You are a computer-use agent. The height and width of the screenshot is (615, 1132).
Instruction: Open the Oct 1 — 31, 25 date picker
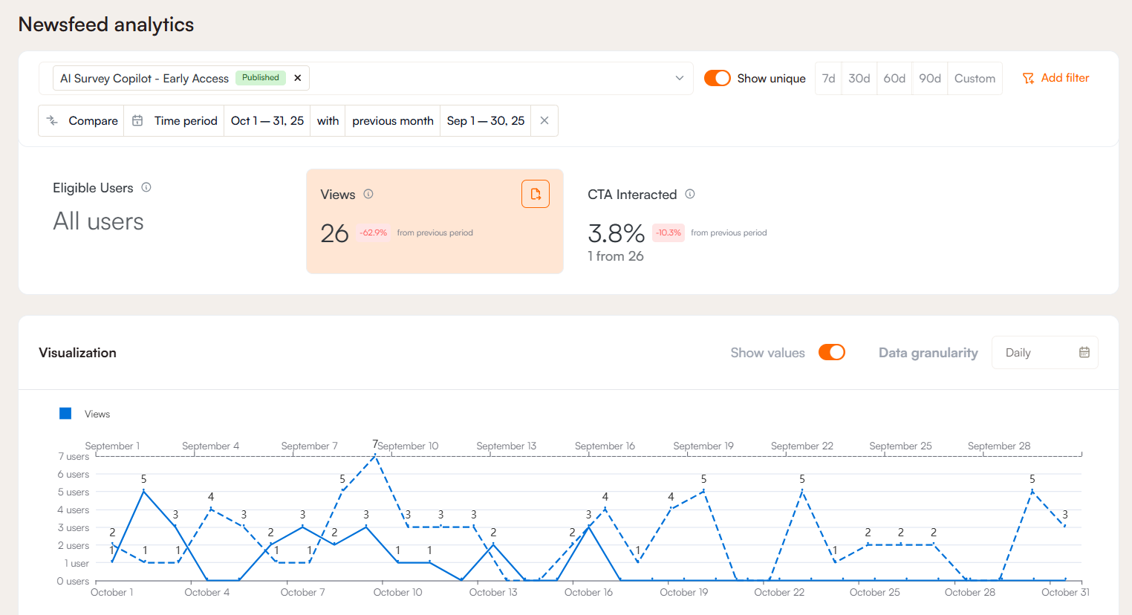(267, 120)
